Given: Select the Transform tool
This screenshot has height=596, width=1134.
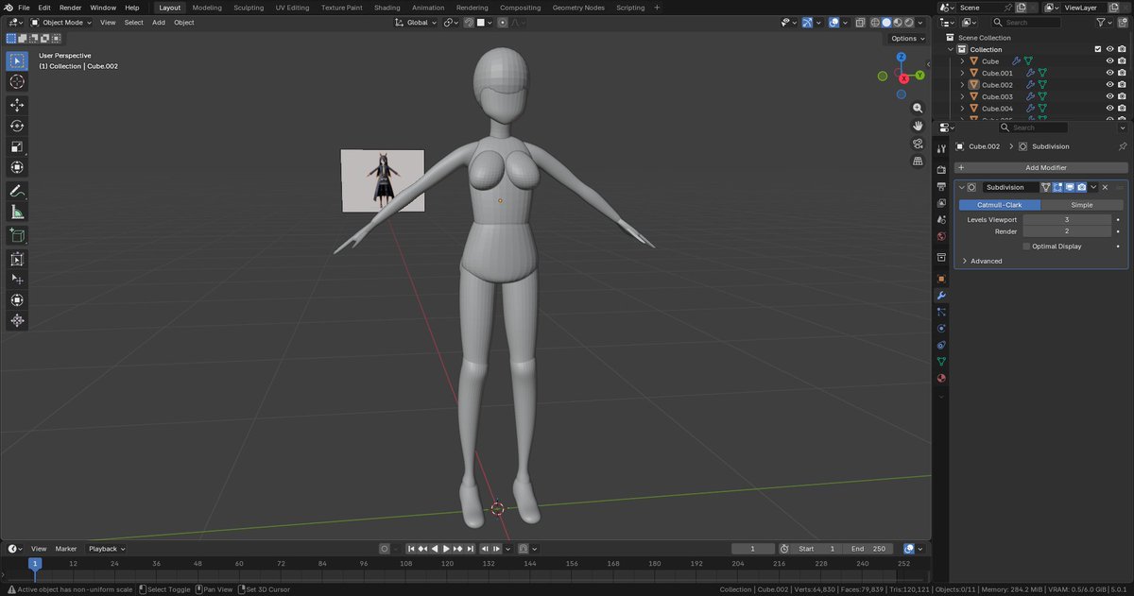Looking at the screenshot, I should (17, 167).
